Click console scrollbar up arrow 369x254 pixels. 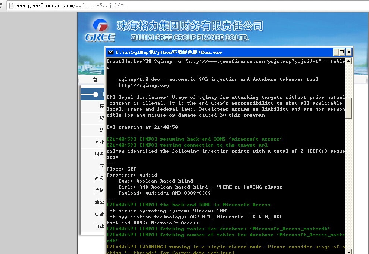[348, 61]
